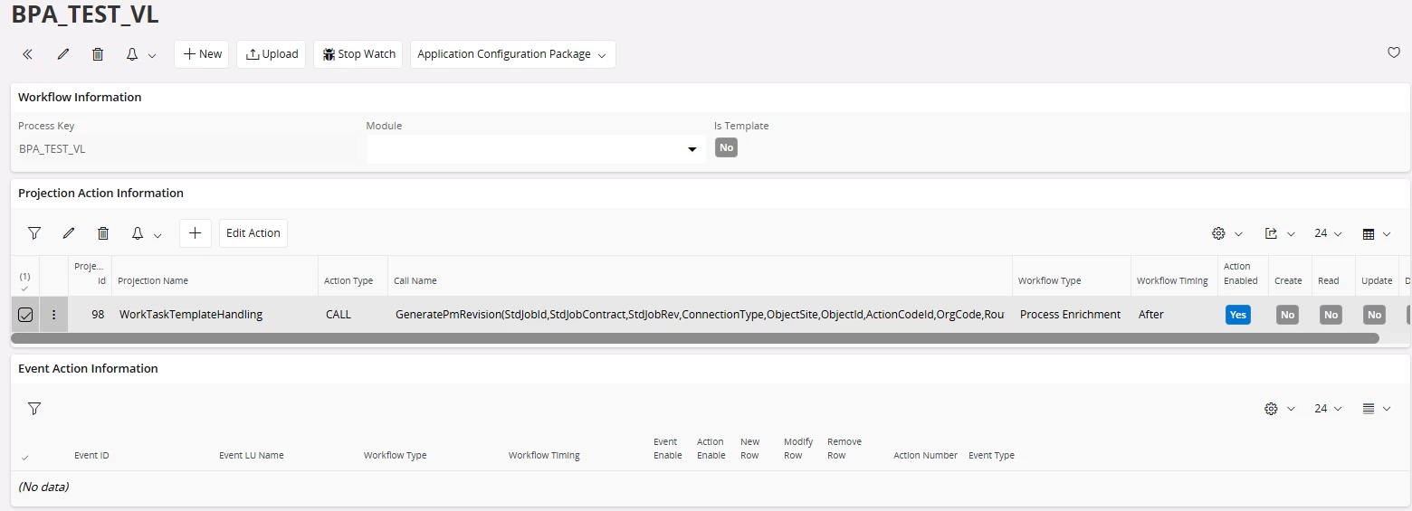Toggle Action Enabled Yes badge
Viewport: 1412px width, 511px height.
[1238, 315]
